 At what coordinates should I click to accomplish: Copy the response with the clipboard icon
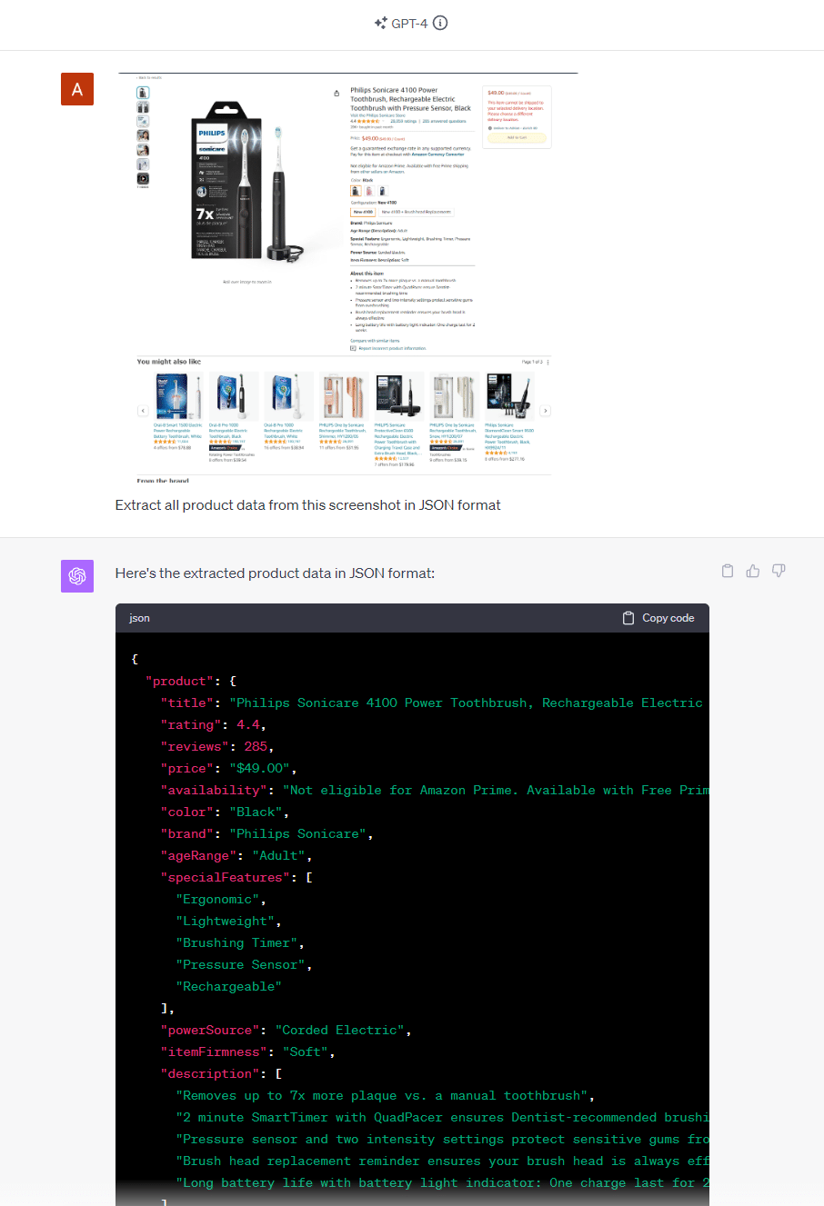[728, 571]
